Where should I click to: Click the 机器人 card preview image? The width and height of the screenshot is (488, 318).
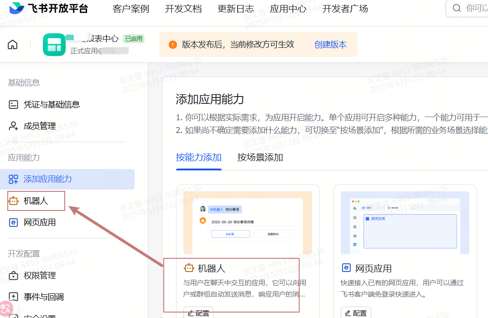[x=248, y=223]
